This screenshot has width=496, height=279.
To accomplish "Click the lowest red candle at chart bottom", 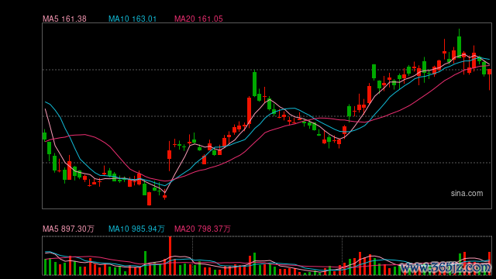I will (150, 198).
